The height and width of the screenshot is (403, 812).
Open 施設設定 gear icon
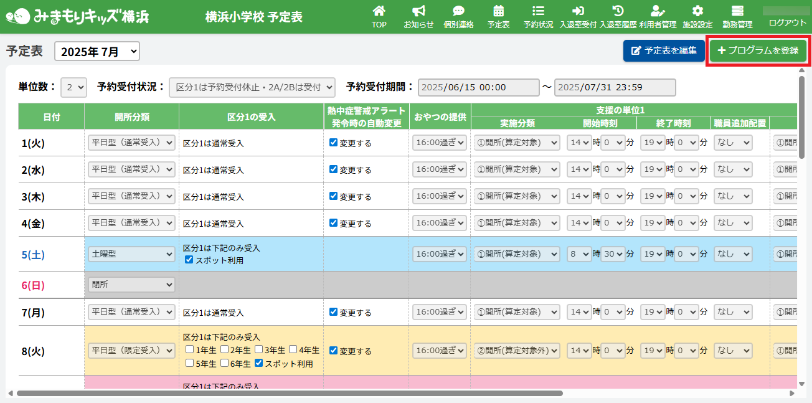pos(697,11)
